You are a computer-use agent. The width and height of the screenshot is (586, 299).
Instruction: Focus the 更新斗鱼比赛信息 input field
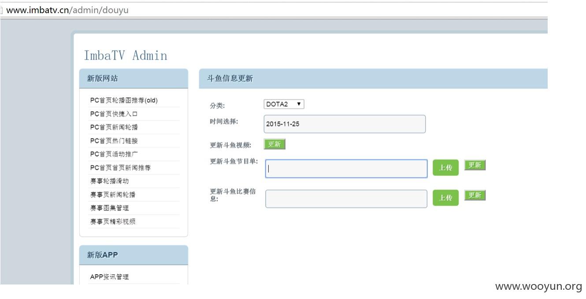(346, 199)
